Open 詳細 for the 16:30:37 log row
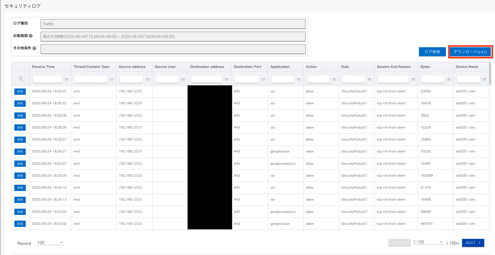 (20, 91)
